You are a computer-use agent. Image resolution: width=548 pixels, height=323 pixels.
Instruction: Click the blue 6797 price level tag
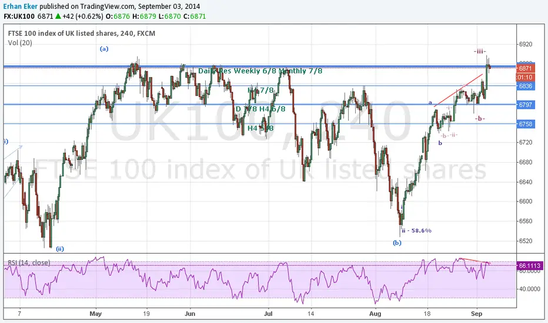(x=525, y=105)
